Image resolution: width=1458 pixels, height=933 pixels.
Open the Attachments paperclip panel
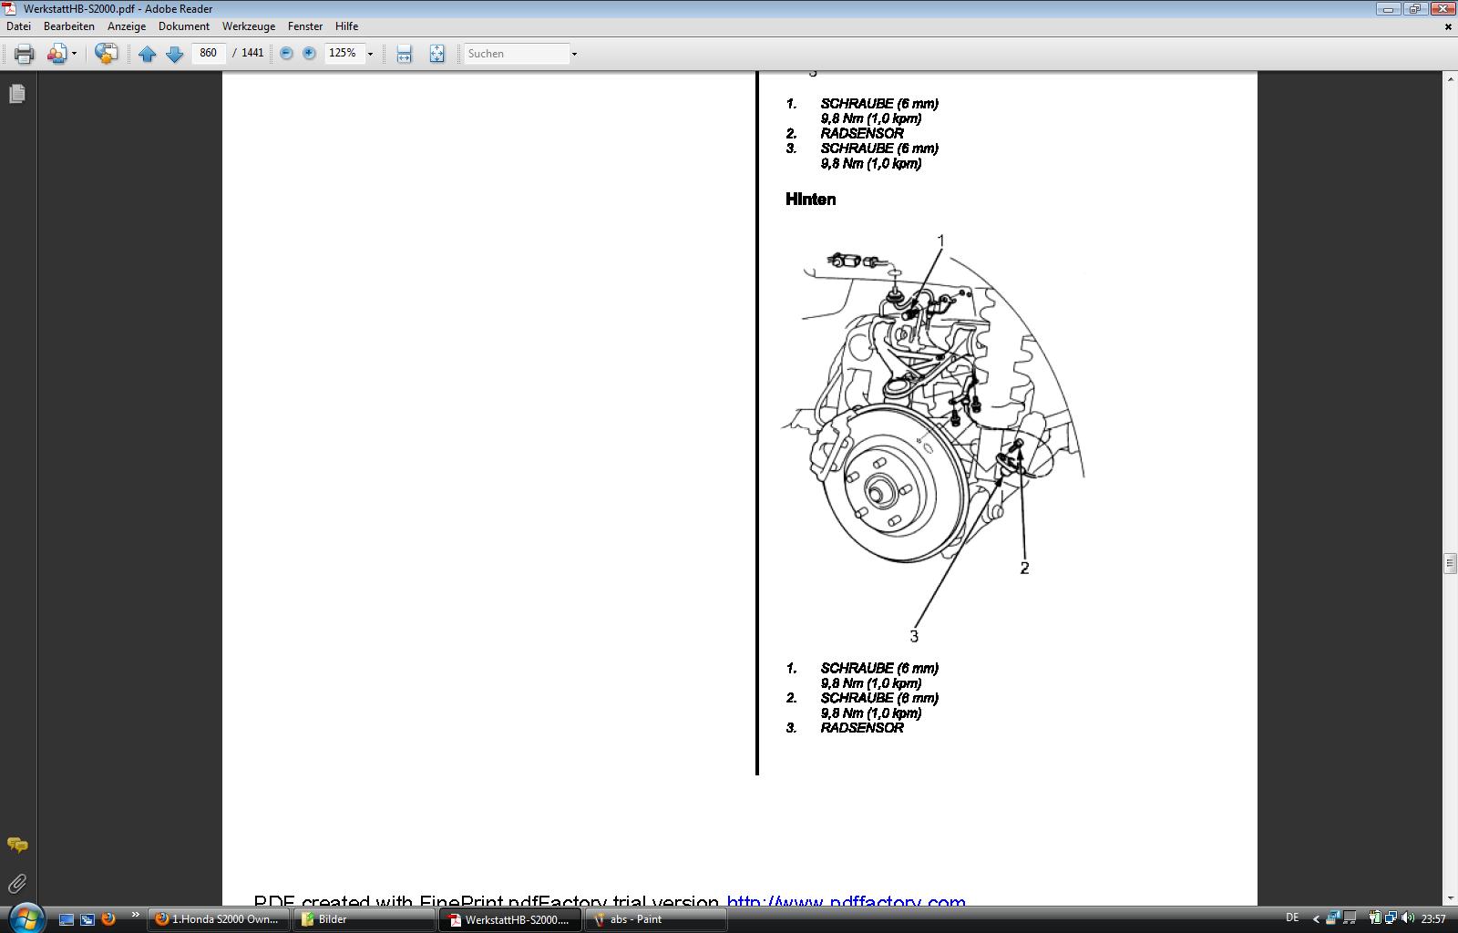(x=17, y=883)
